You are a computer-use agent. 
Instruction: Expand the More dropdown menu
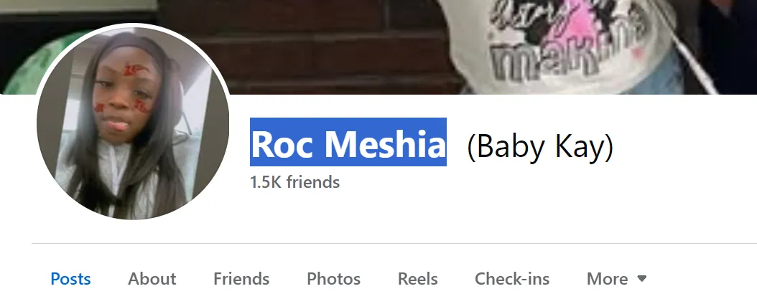[x=616, y=278]
